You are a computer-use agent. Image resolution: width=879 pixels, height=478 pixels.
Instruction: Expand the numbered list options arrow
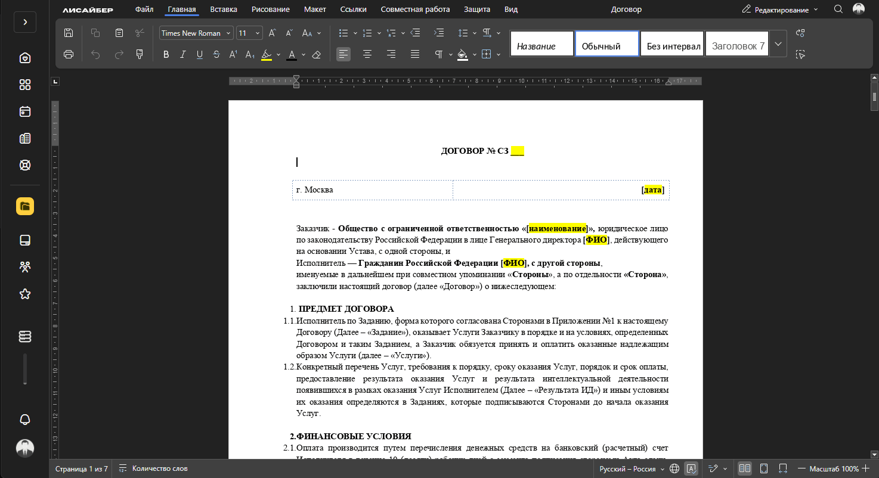379,33
